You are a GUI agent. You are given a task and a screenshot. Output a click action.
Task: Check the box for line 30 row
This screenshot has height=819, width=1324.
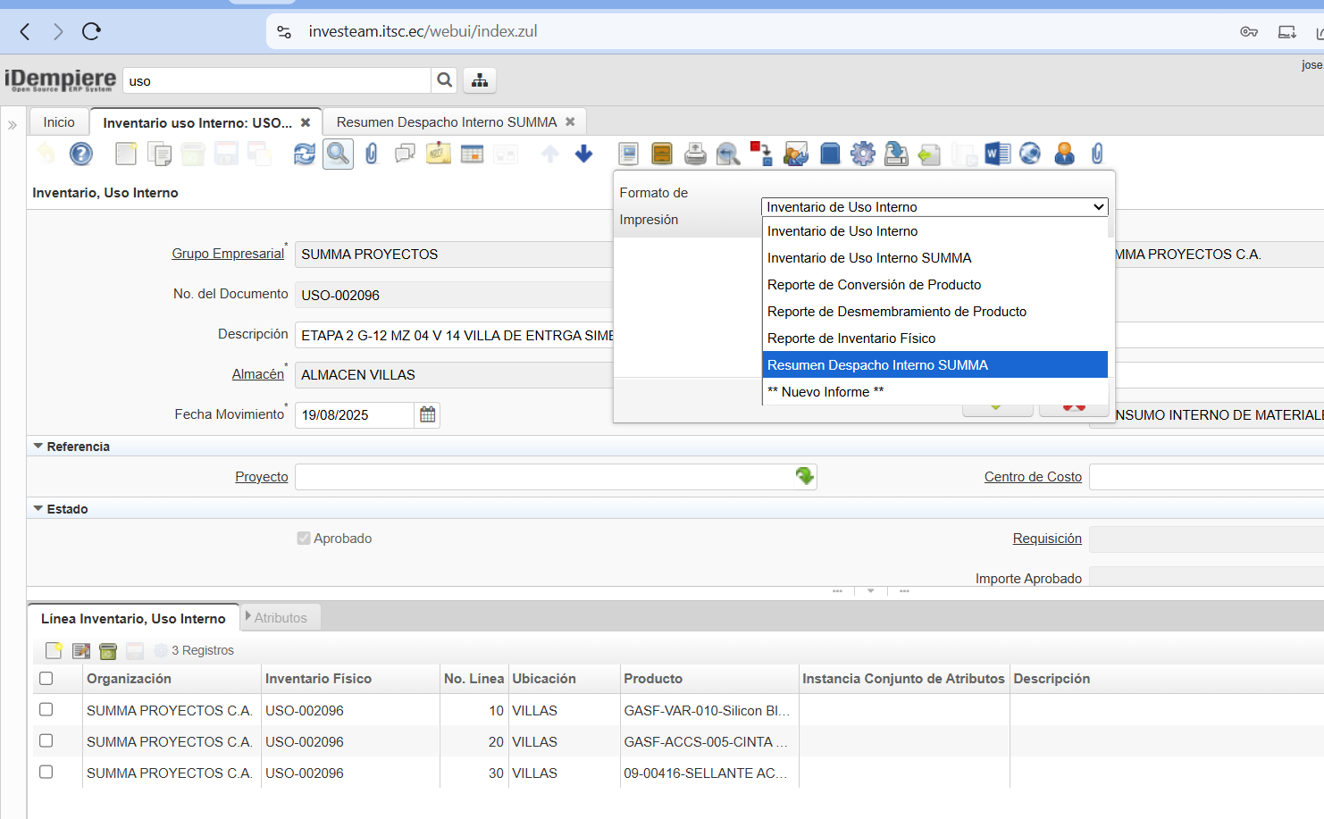click(46, 773)
